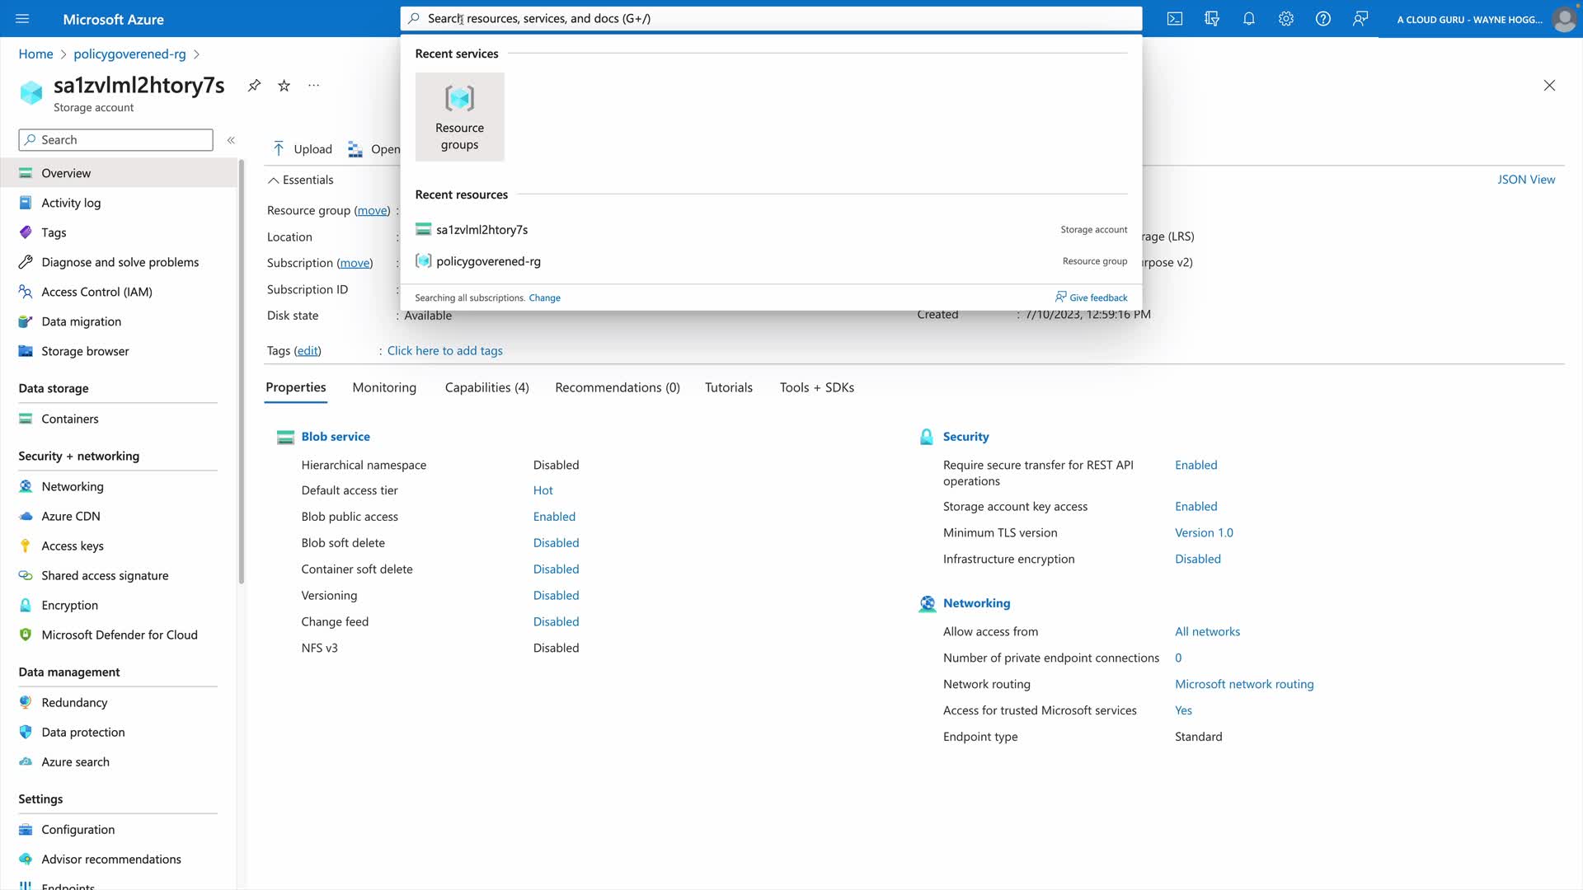This screenshot has width=1583, height=890.
Task: Click here to add tags link
Action: (444, 350)
